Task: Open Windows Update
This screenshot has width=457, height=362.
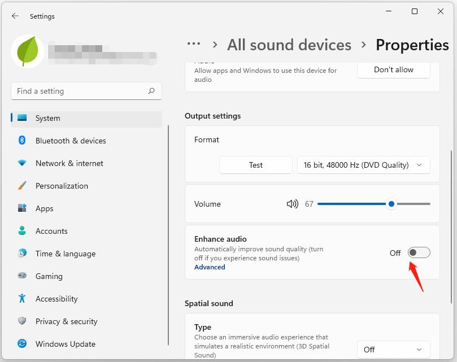Action: 21,344
